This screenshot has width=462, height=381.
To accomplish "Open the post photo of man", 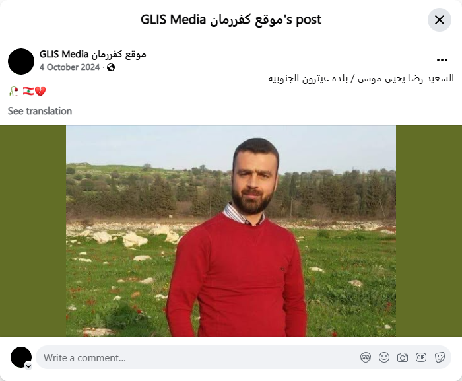I will [231, 231].
